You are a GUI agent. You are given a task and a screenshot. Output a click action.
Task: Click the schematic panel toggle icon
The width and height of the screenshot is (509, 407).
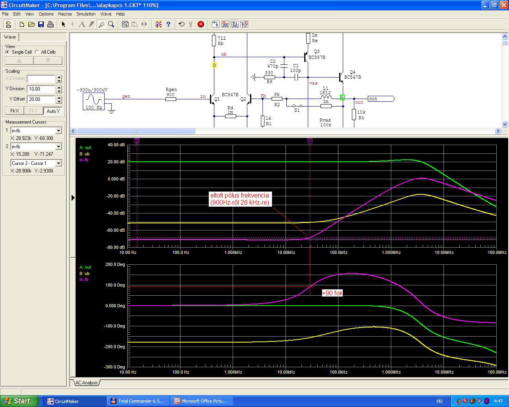click(x=8, y=24)
